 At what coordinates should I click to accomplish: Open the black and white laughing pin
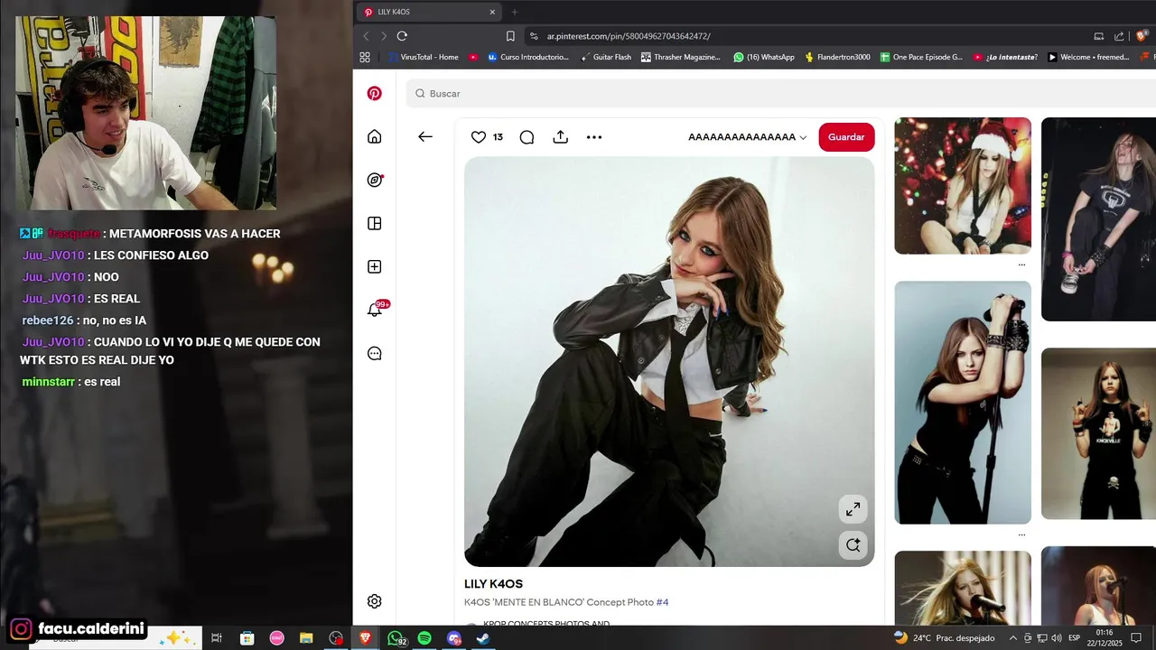(1098, 219)
